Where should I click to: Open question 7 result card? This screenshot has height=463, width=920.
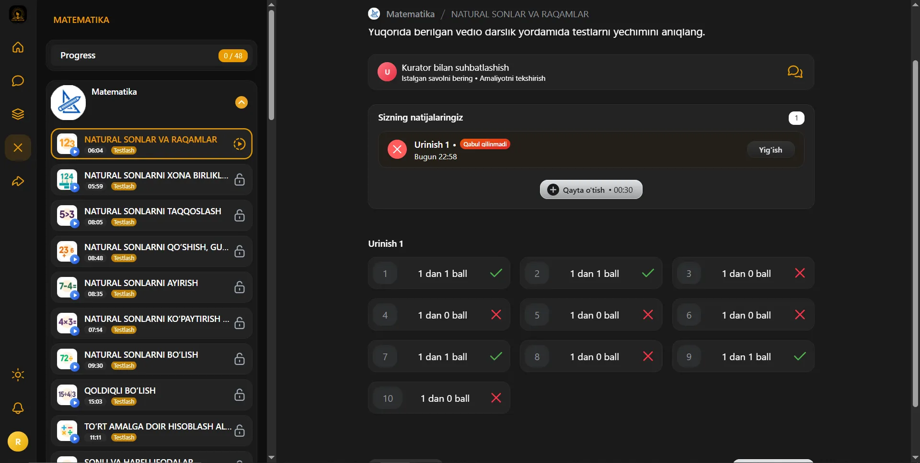[439, 356]
